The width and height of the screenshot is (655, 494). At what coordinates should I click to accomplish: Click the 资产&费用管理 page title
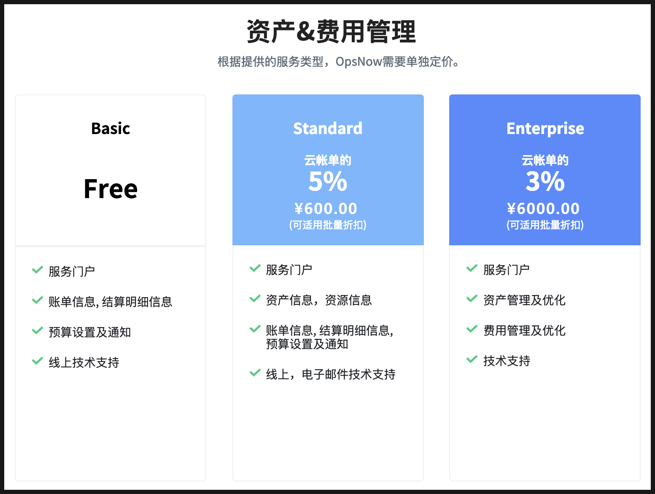coord(331,32)
